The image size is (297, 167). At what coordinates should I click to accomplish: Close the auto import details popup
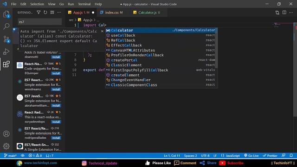pyautogui.click(x=102, y=31)
